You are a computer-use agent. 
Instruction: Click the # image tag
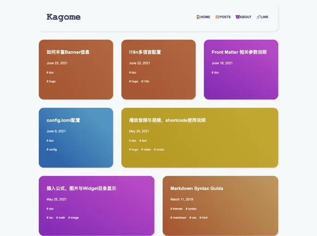click(x=74, y=218)
